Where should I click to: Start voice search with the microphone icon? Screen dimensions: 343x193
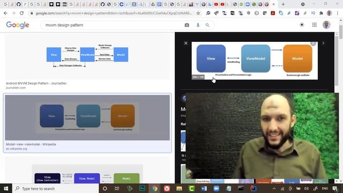pos(198,25)
